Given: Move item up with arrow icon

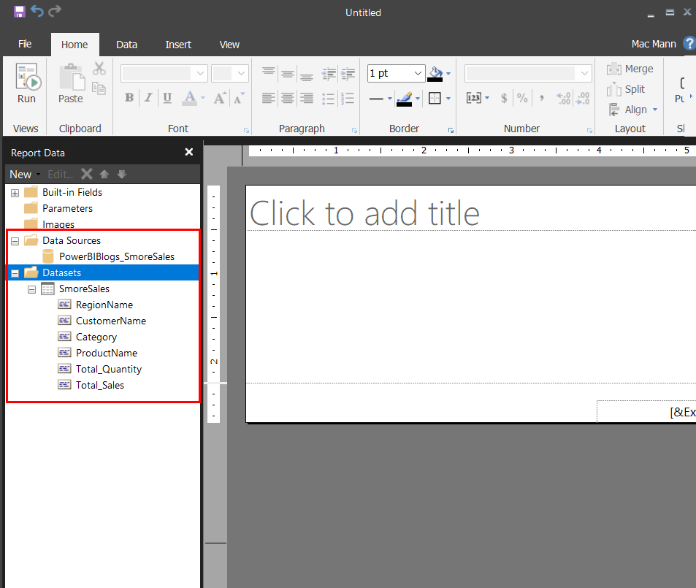Looking at the screenshot, I should [x=104, y=174].
